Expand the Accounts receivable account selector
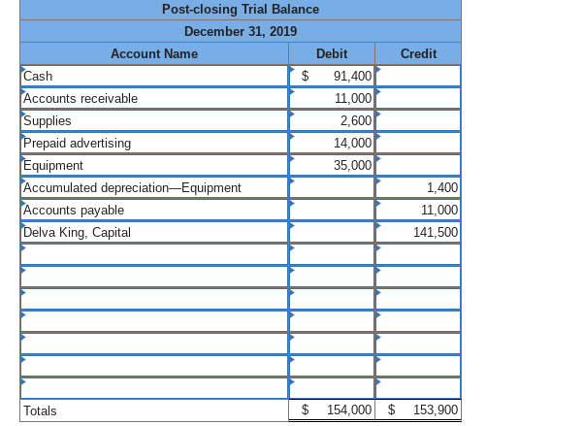 (x=153, y=98)
